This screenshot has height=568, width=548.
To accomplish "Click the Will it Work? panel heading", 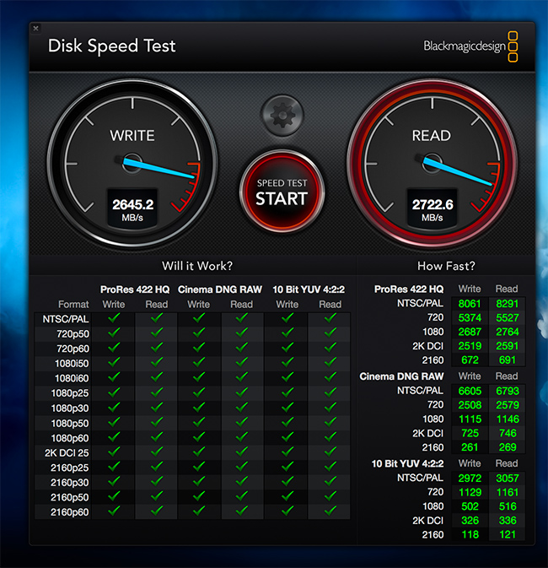I will [197, 266].
